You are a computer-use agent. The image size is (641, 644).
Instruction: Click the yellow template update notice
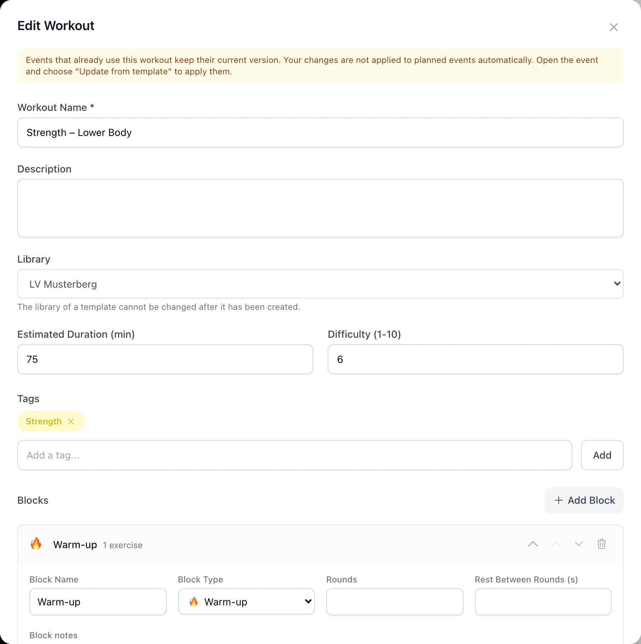[x=320, y=66]
